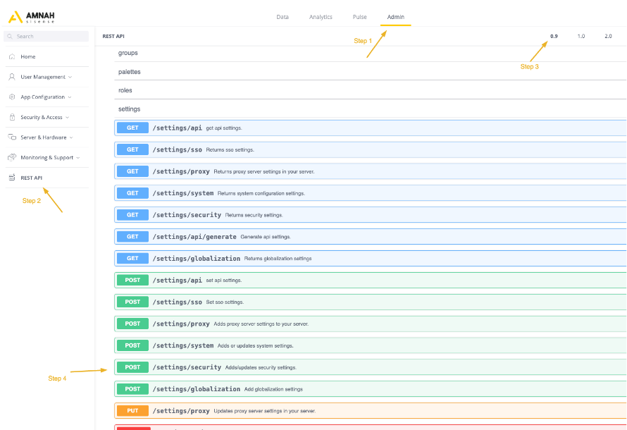Click the Server & Hardware icon
Image resolution: width=627 pixels, height=430 pixels.
click(x=12, y=137)
